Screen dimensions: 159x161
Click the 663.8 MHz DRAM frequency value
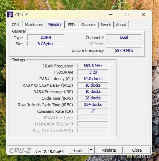click(93, 66)
